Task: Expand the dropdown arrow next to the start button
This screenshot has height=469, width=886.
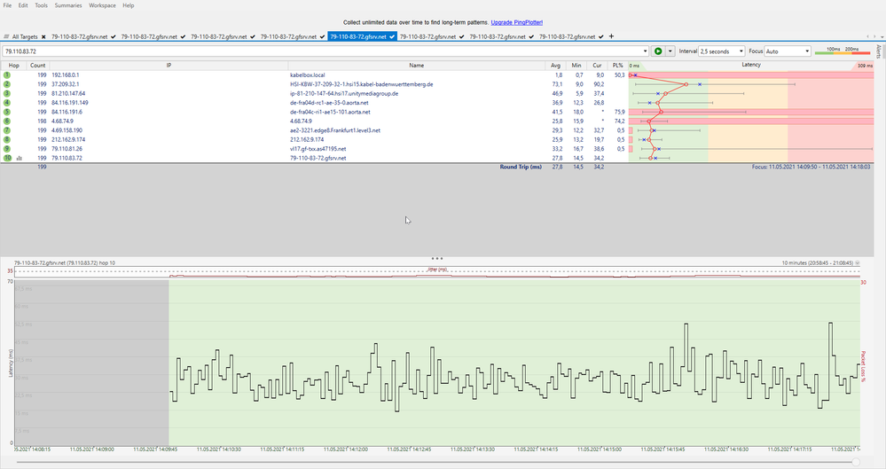Action: click(670, 51)
